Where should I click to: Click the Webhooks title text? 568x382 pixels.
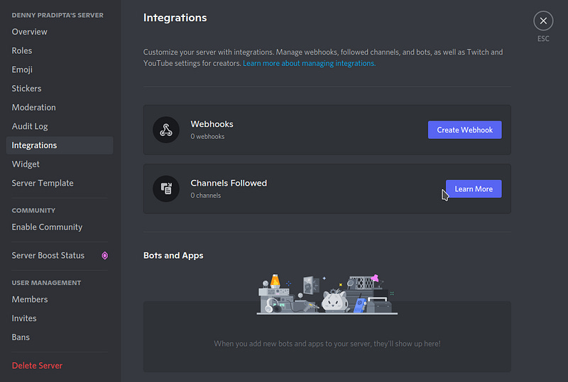[x=212, y=124]
